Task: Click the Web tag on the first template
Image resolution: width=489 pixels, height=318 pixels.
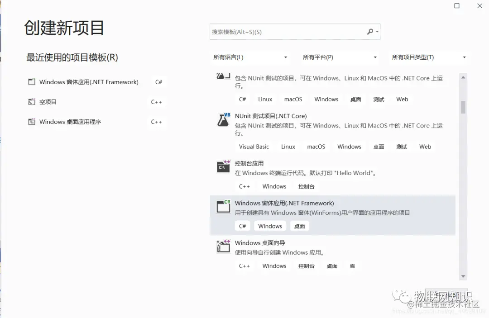Action: pyautogui.click(x=402, y=99)
